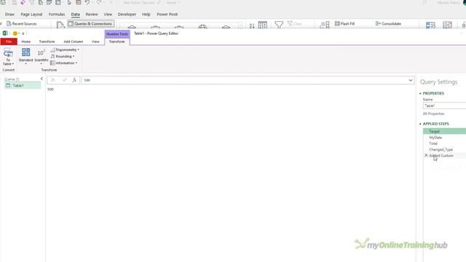Select the Number Tools contextual tab header
Image resolution: width=466 pixels, height=262 pixels.
pyautogui.click(x=117, y=34)
